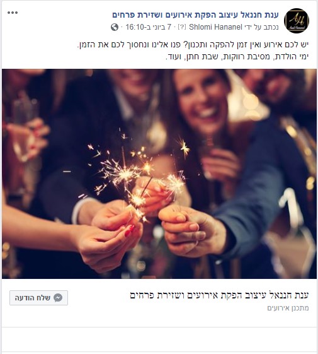Click the Messenger icon in message button

coord(58,298)
